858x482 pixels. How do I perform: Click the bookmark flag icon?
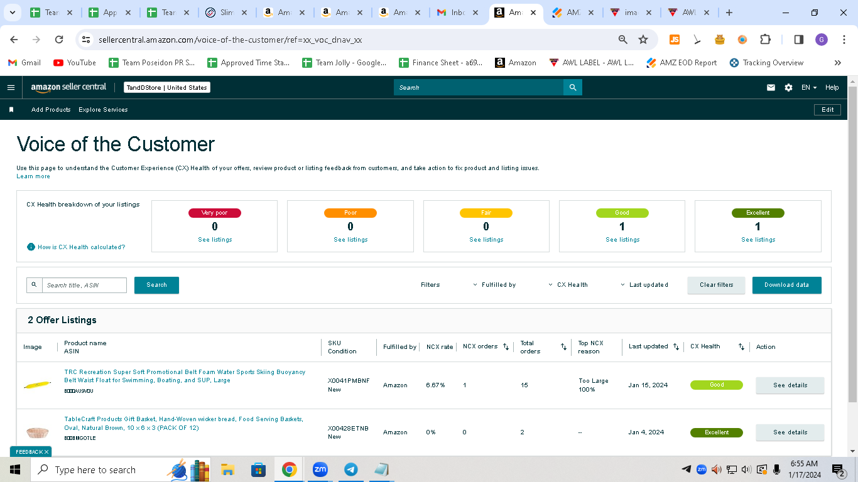coord(11,110)
